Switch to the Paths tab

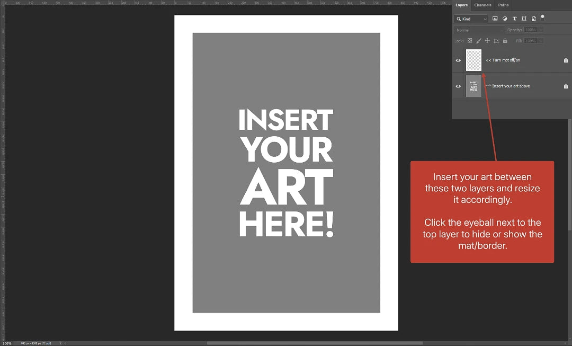click(503, 5)
